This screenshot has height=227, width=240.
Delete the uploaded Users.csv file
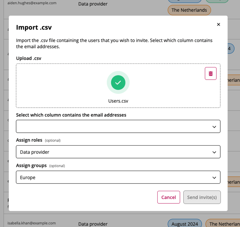coord(211,74)
